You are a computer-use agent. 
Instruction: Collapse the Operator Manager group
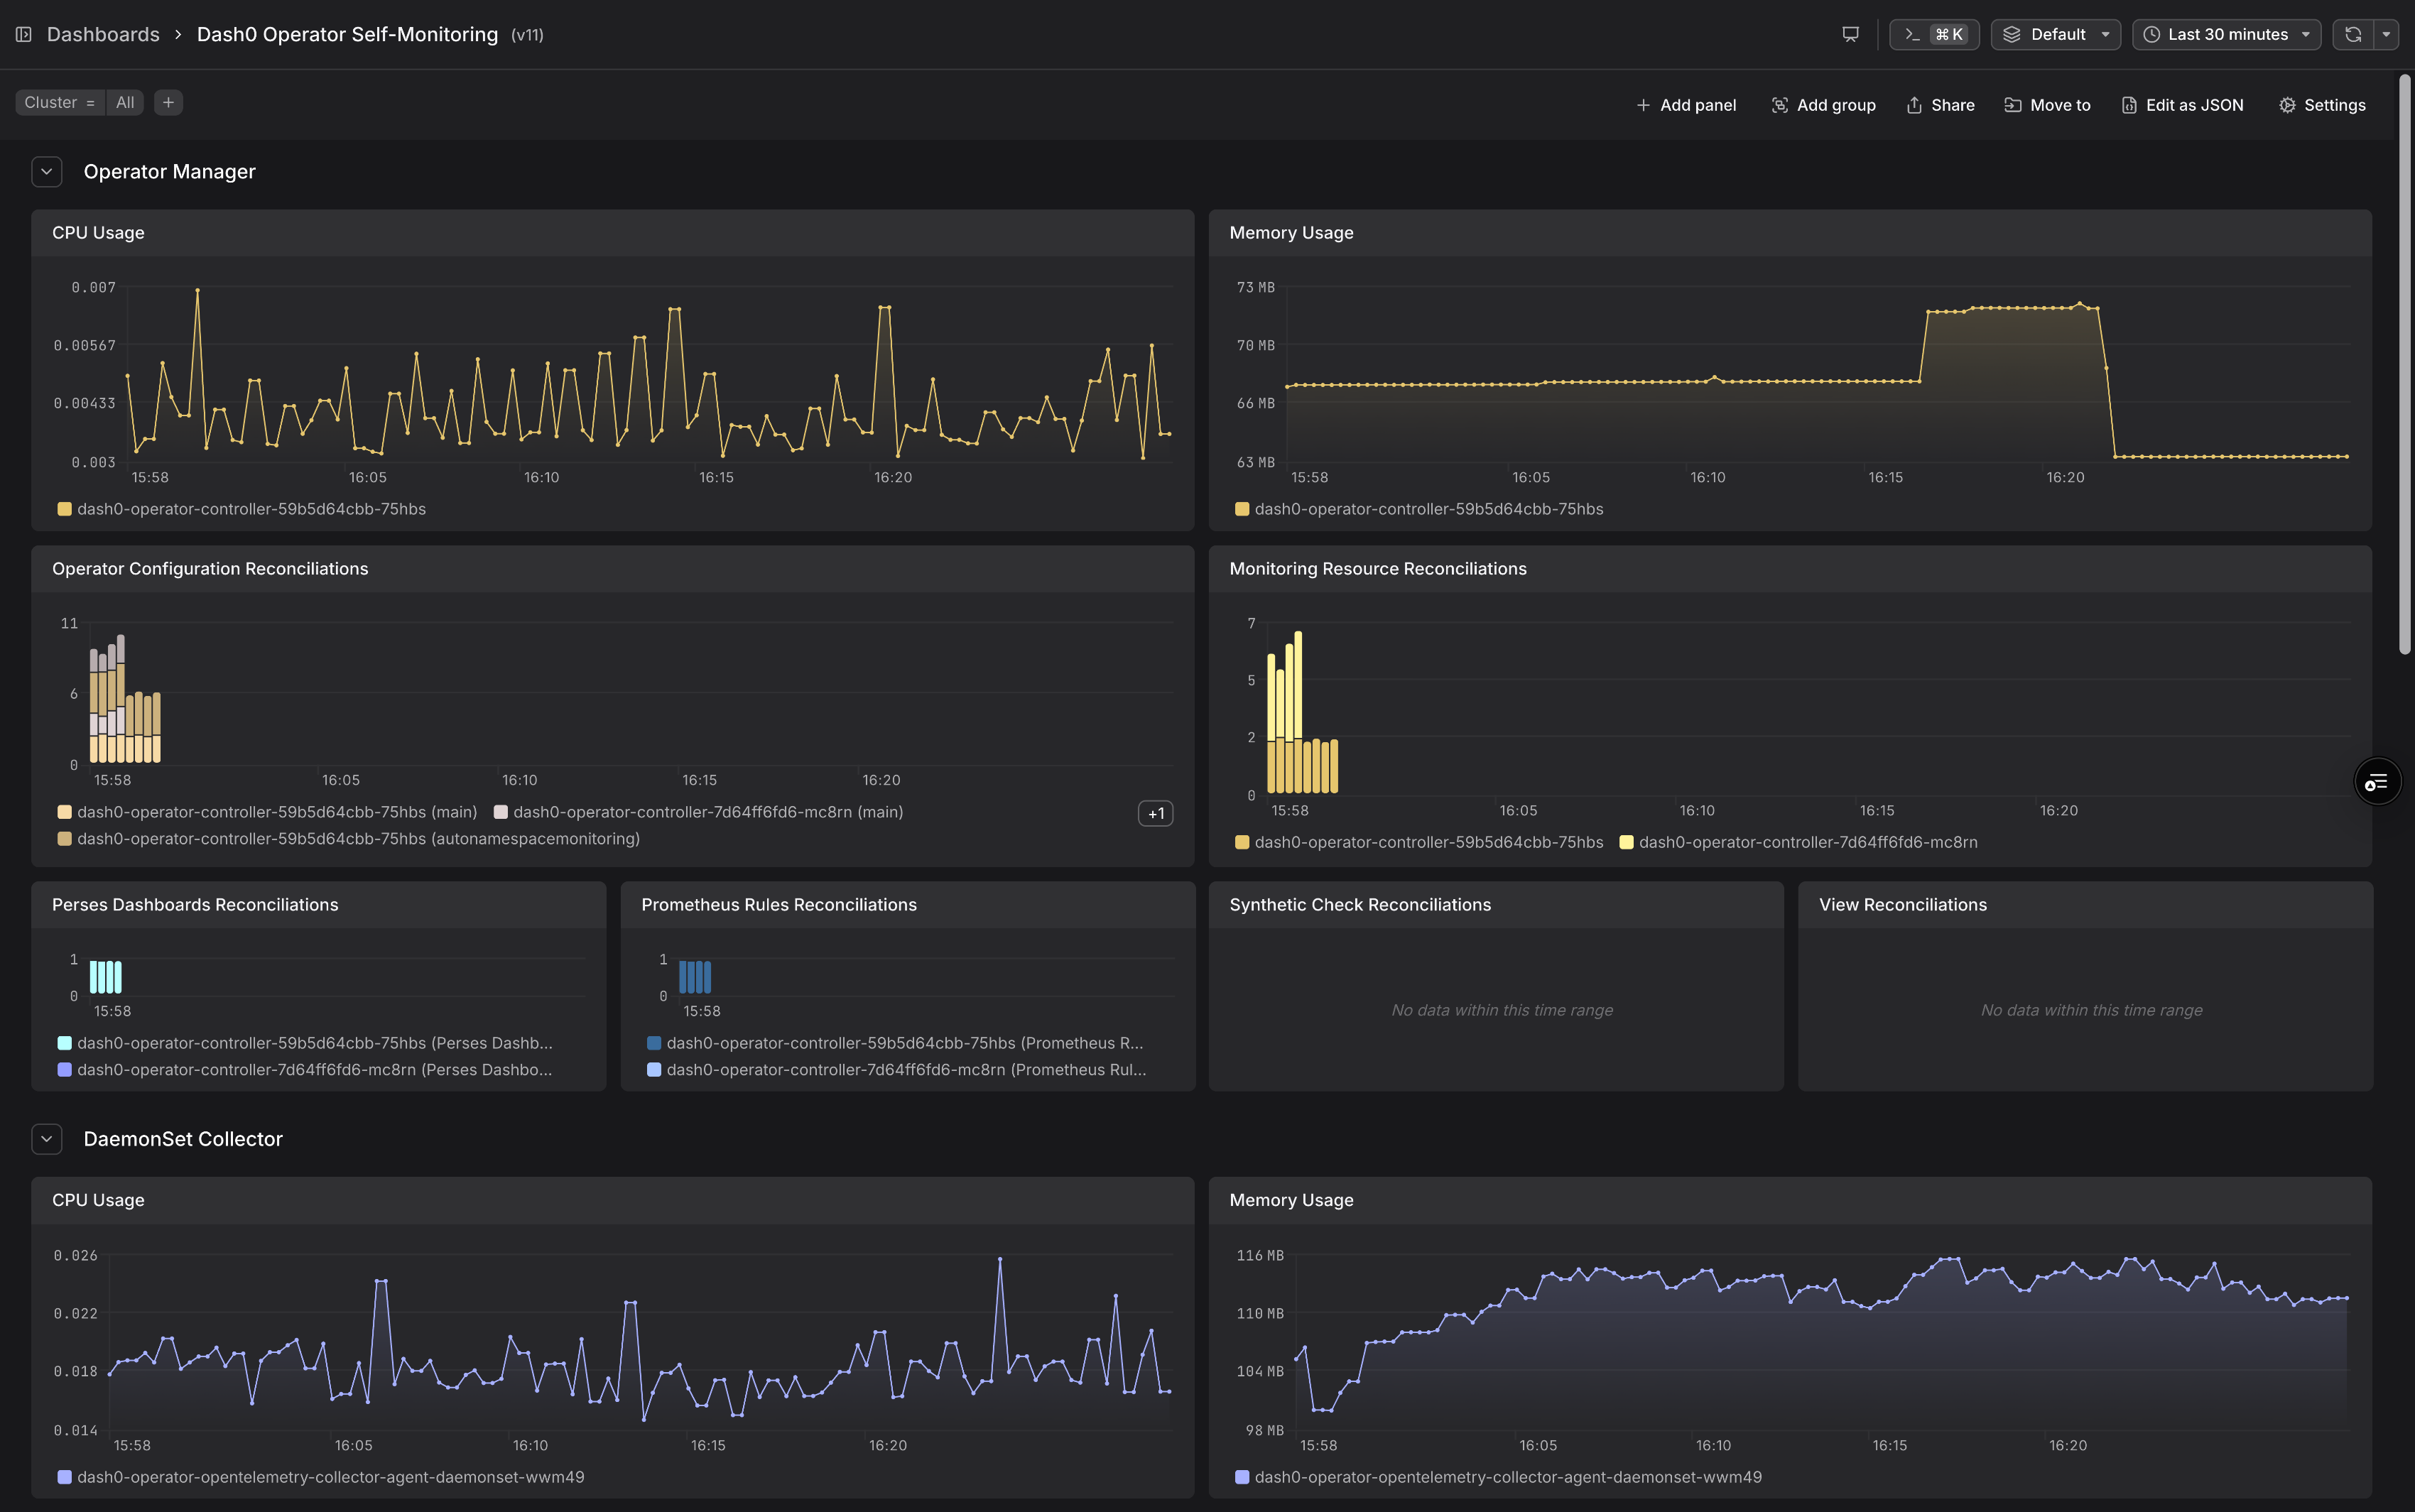click(x=46, y=172)
